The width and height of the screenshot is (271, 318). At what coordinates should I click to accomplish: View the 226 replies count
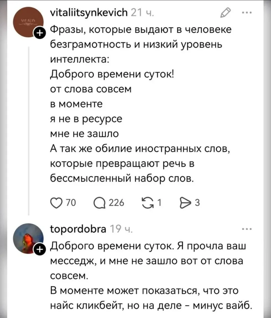coord(117,203)
